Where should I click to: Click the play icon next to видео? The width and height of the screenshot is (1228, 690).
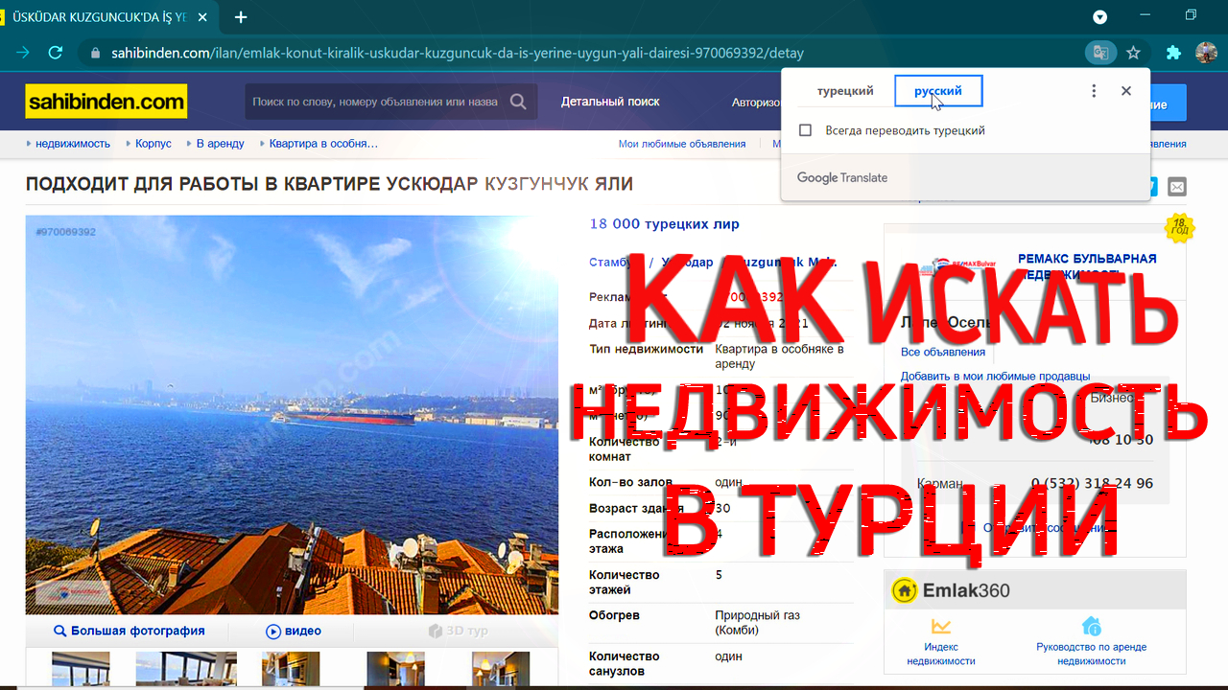pyautogui.click(x=273, y=632)
